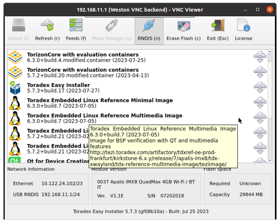Click the download cloud icon for Multimedia Image
The height and width of the screenshot is (223, 280).
pyautogui.click(x=260, y=118)
